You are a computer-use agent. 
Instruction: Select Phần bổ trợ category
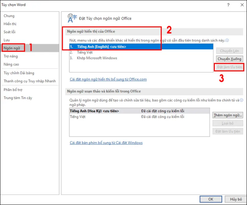coord(13,90)
